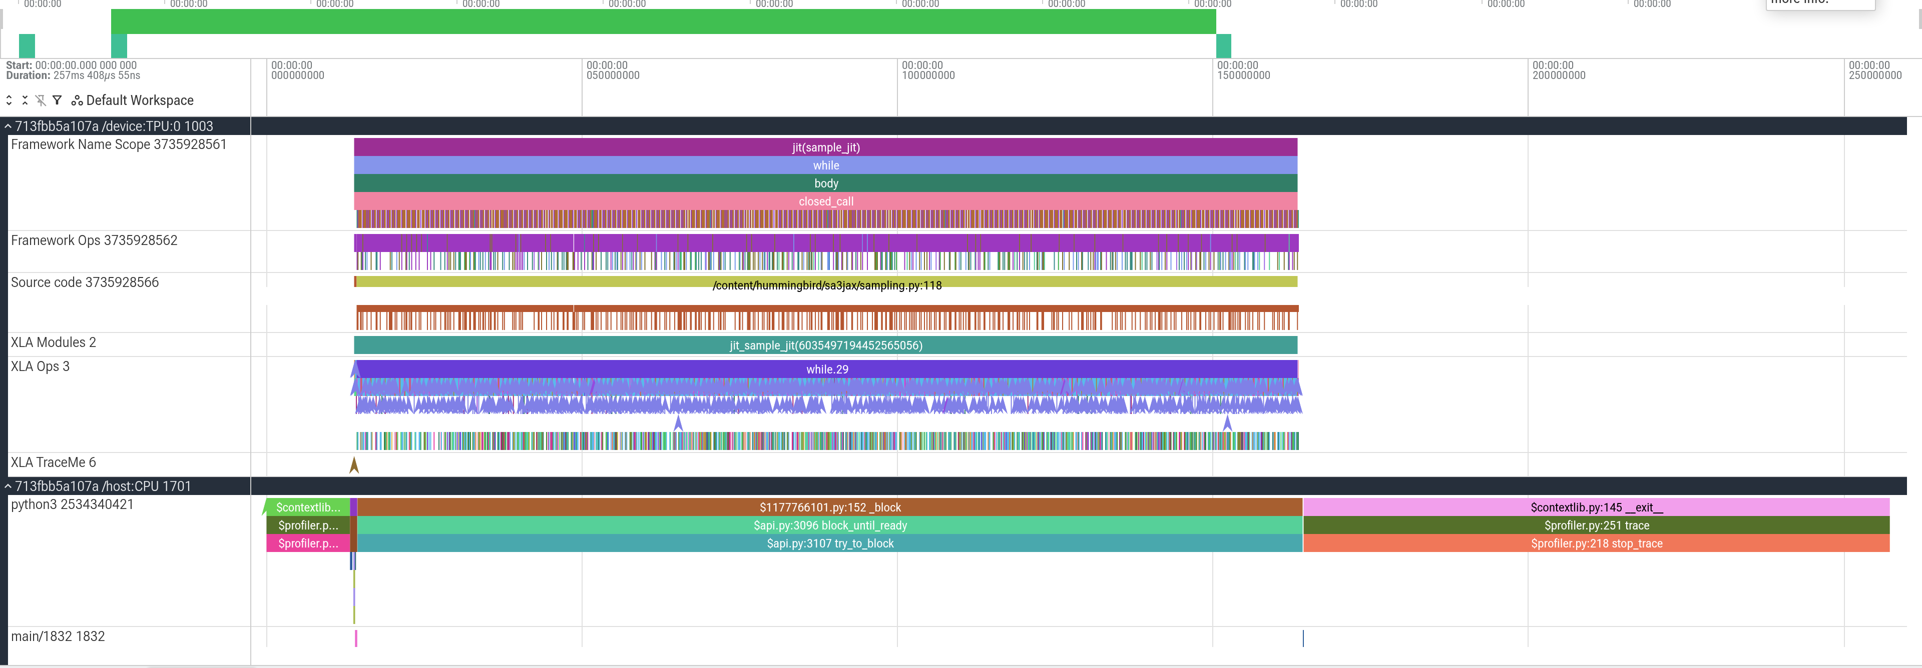Select the while.29 XLA op slice
Viewport: 1922px width, 668px height.
(x=827, y=369)
